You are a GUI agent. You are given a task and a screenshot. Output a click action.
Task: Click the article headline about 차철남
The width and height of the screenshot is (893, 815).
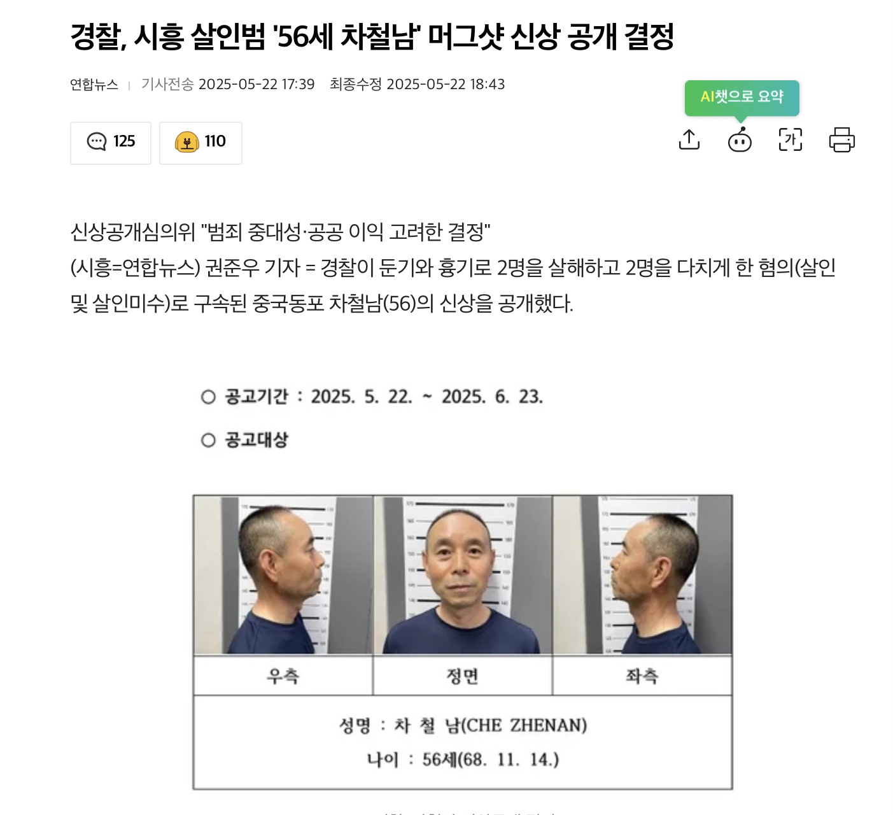[372, 36]
